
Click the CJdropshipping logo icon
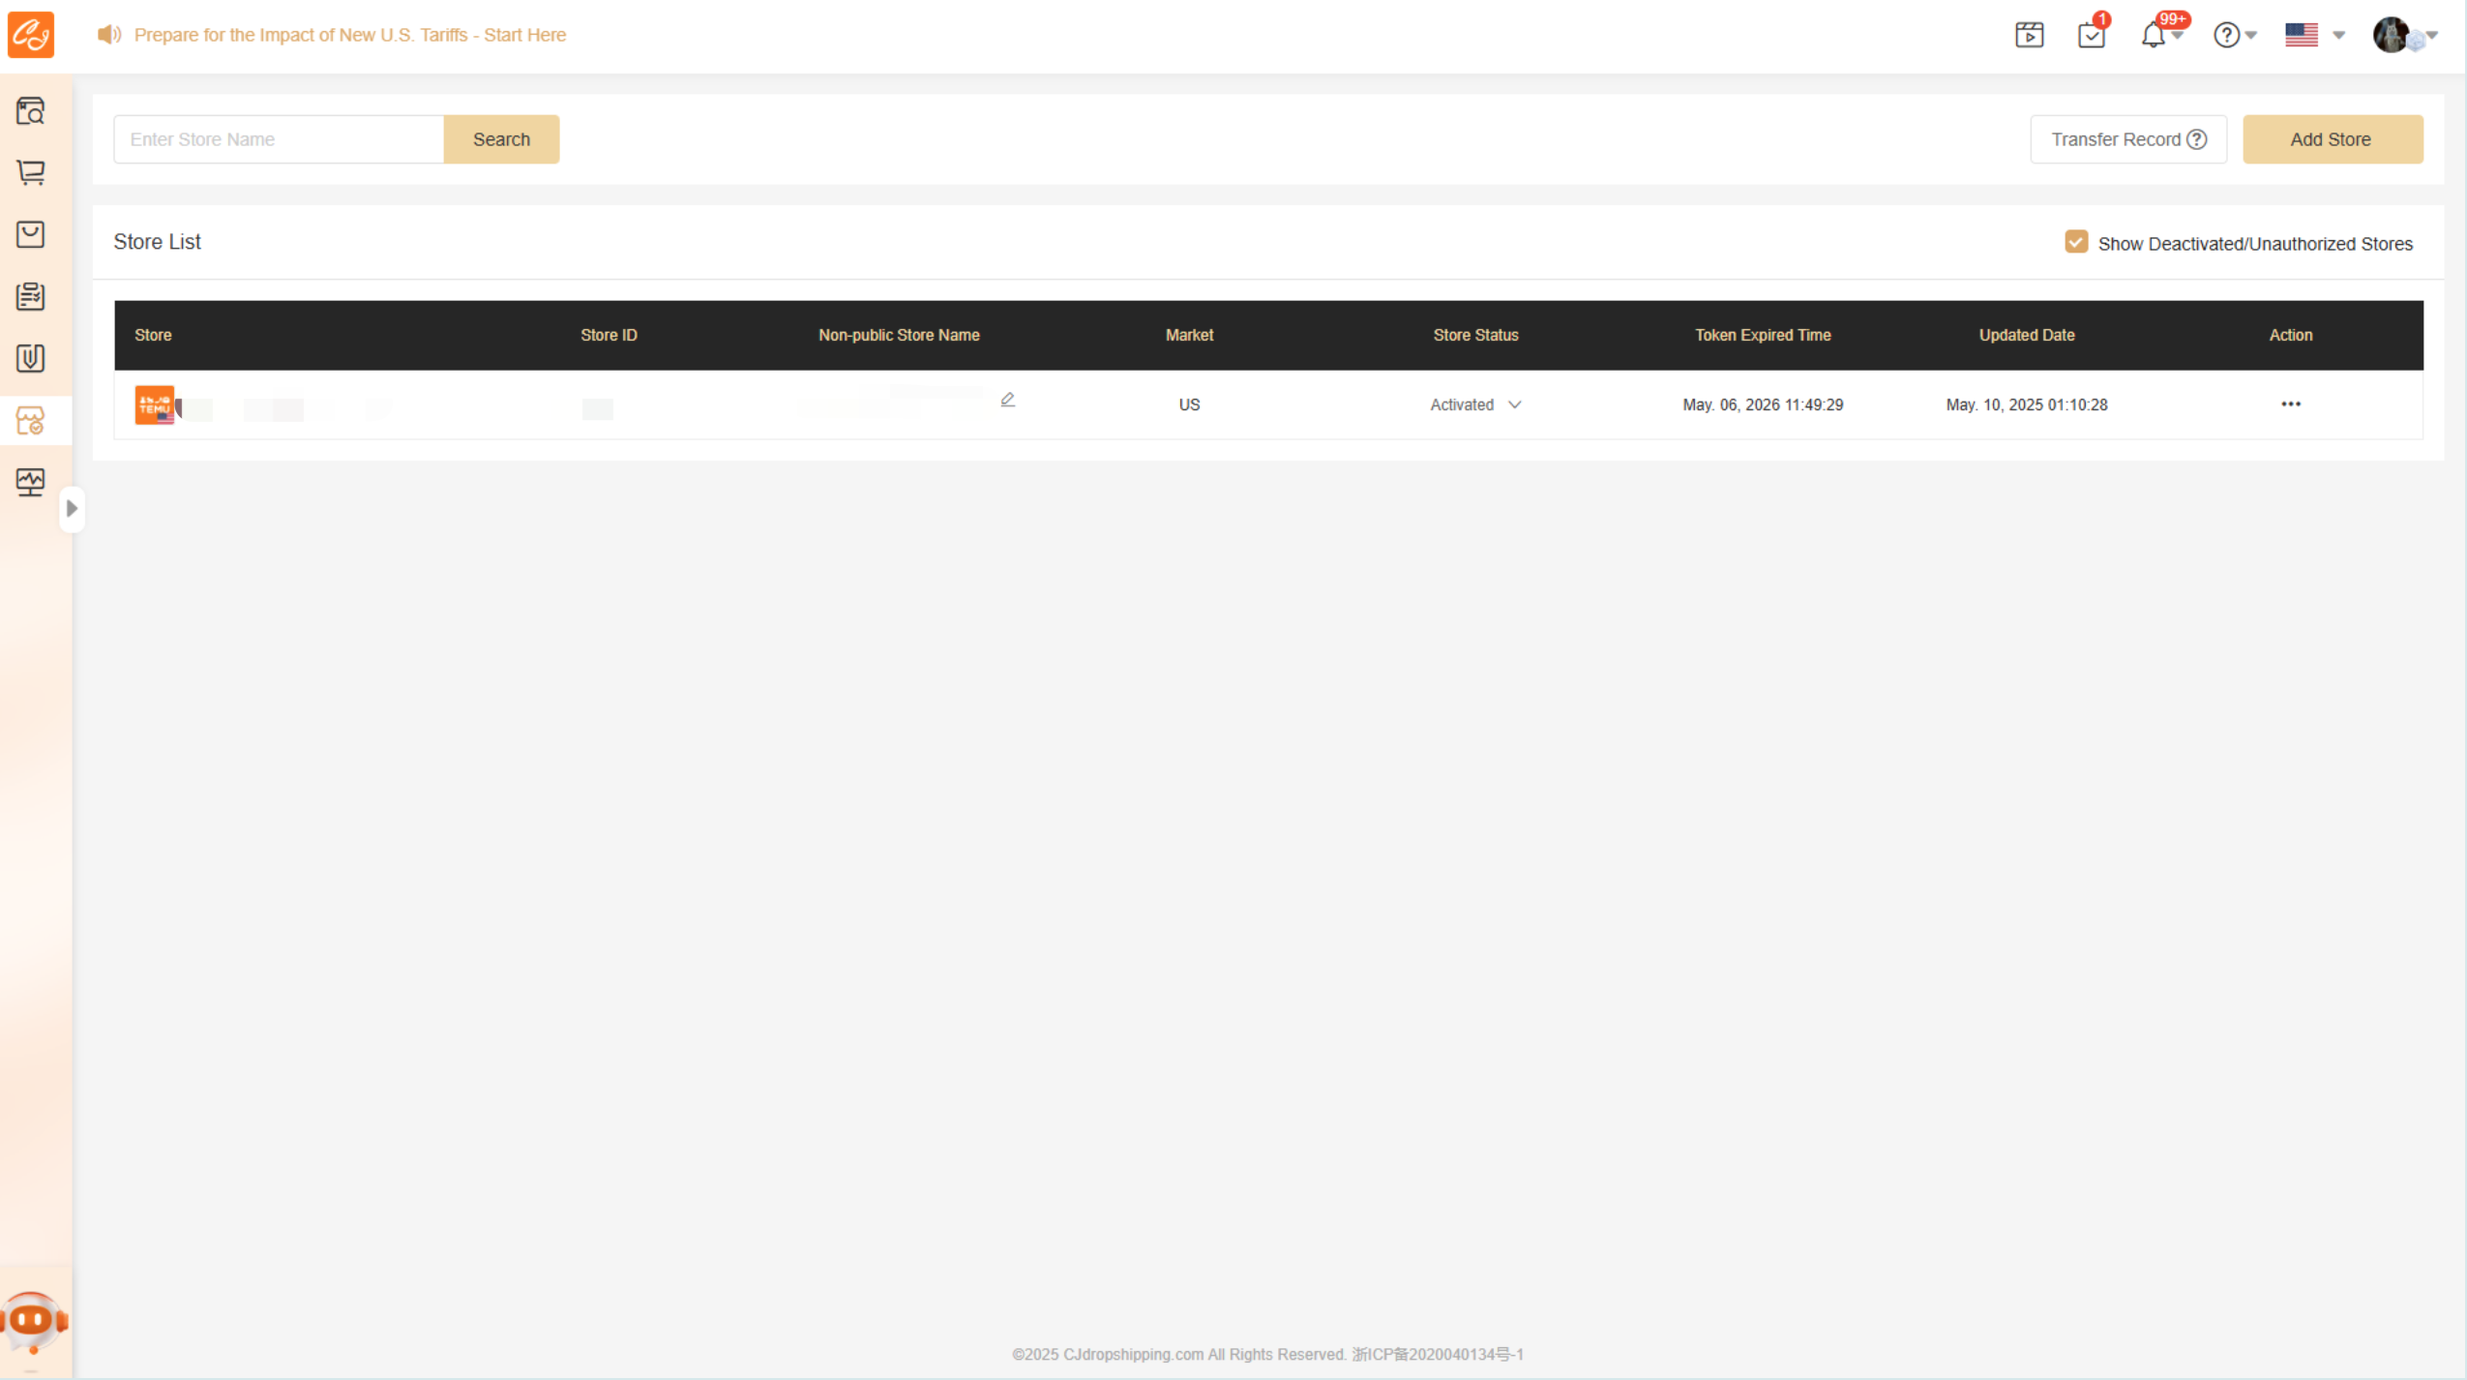point(31,35)
